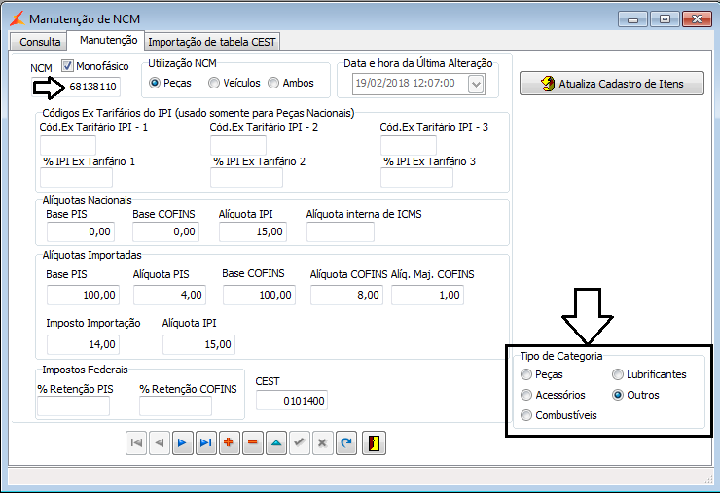Click Alíq. Maj. COFINS field

coord(427,295)
